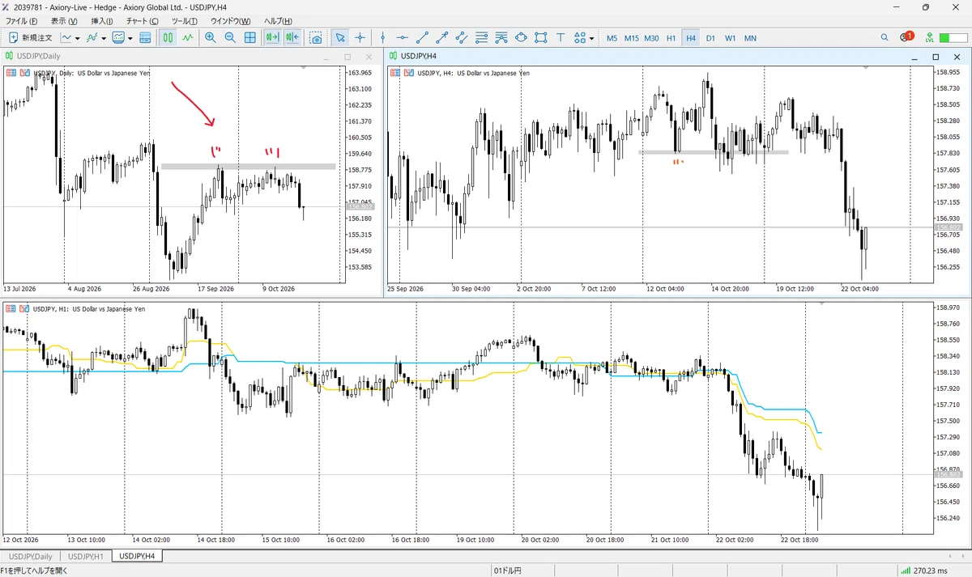Select the Andrews pitchfork tool
The height and width of the screenshot is (577, 972).
click(501, 38)
